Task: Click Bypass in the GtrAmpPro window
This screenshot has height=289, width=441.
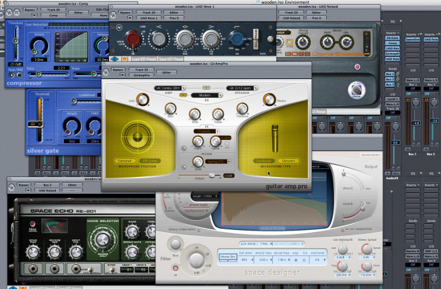Action: point(118,70)
